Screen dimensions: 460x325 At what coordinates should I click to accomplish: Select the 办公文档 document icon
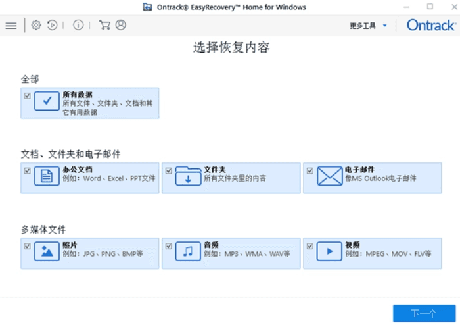click(47, 176)
